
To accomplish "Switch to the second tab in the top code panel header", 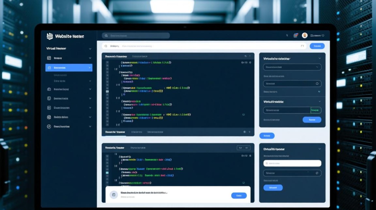I will tap(140, 56).
